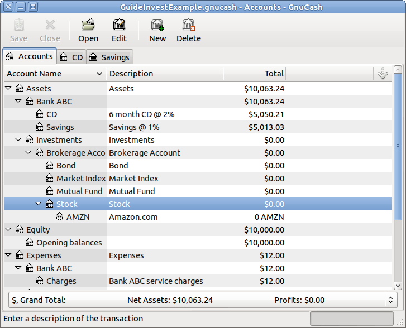Collapse the Brokerage Account branch
This screenshot has width=406, height=328.
(x=28, y=153)
